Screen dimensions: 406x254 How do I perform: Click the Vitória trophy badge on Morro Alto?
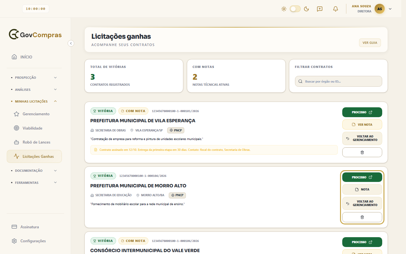[x=103, y=176]
